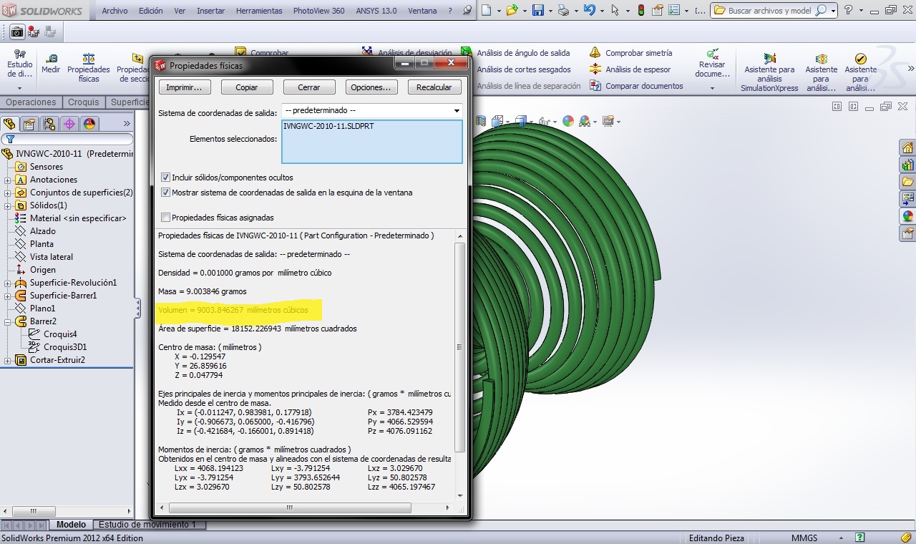916x544 pixels.
Task: Open the ConfigurationManager tab icon
Action: click(49, 124)
